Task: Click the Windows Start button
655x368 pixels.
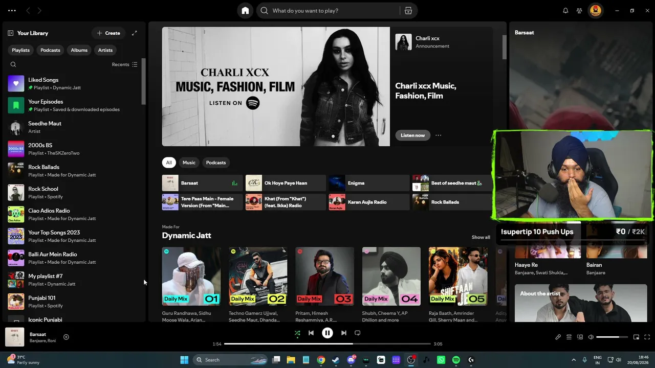Action: point(184,360)
